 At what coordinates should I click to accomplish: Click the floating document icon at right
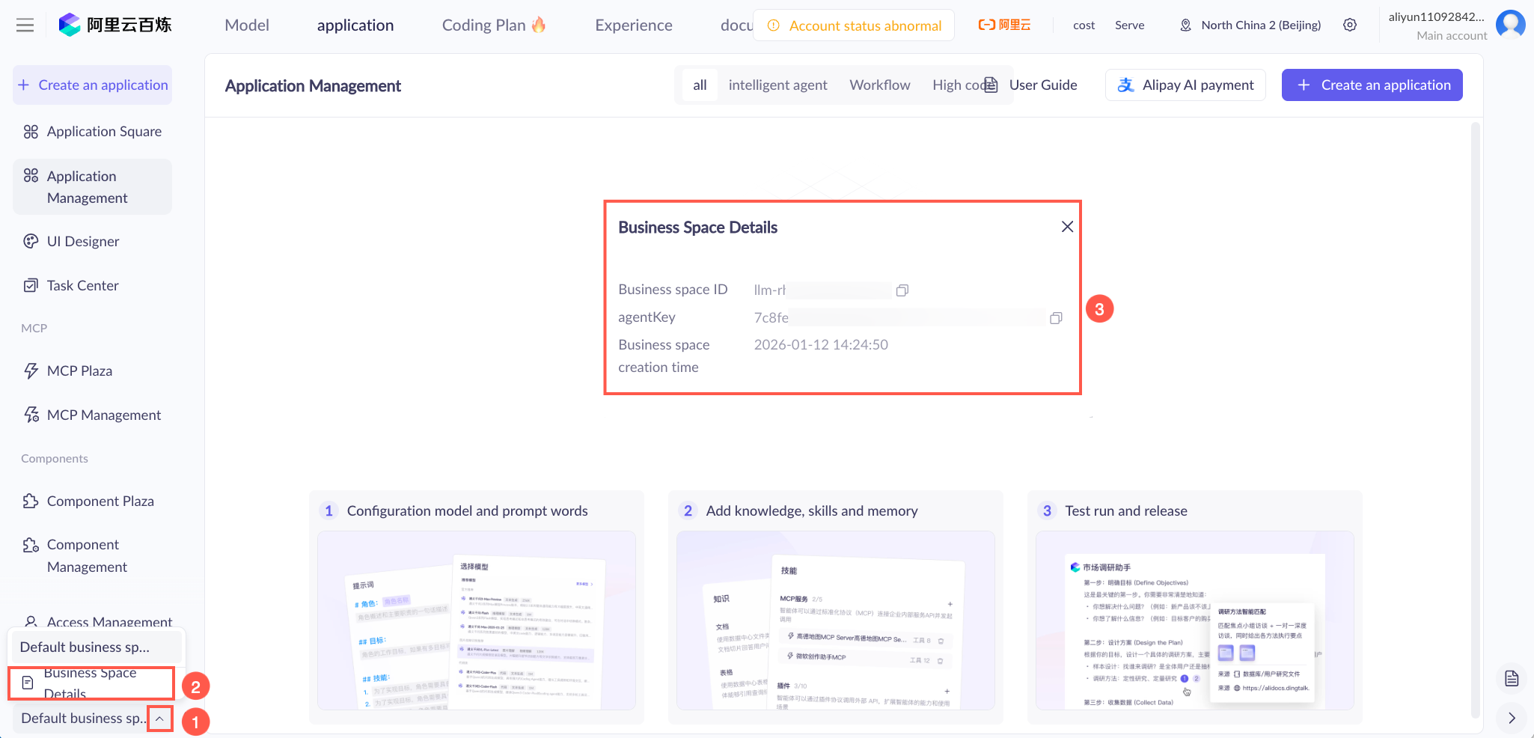coord(1512,678)
